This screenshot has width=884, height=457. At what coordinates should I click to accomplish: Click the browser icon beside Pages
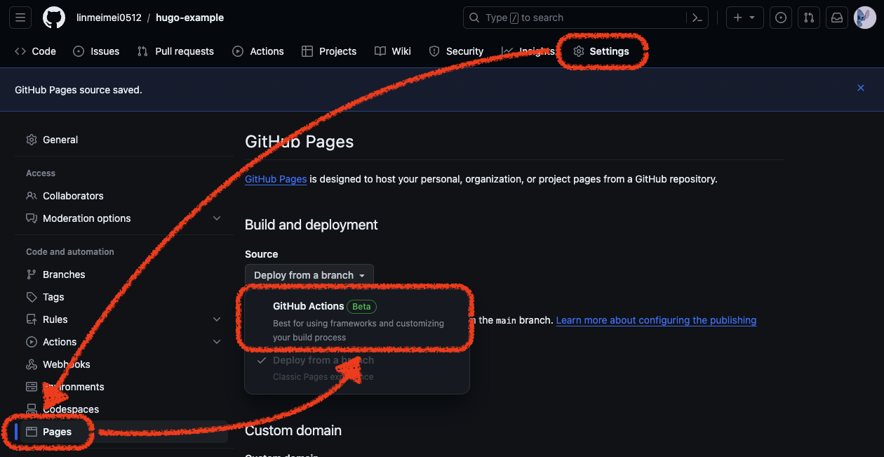tap(32, 432)
